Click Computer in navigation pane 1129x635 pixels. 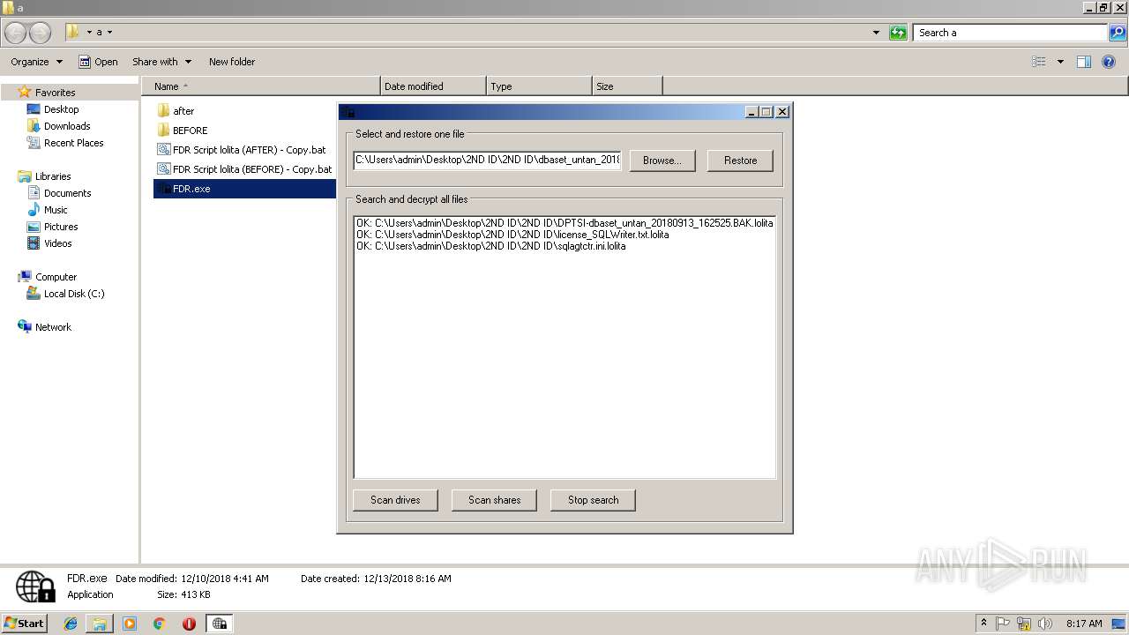pos(56,277)
